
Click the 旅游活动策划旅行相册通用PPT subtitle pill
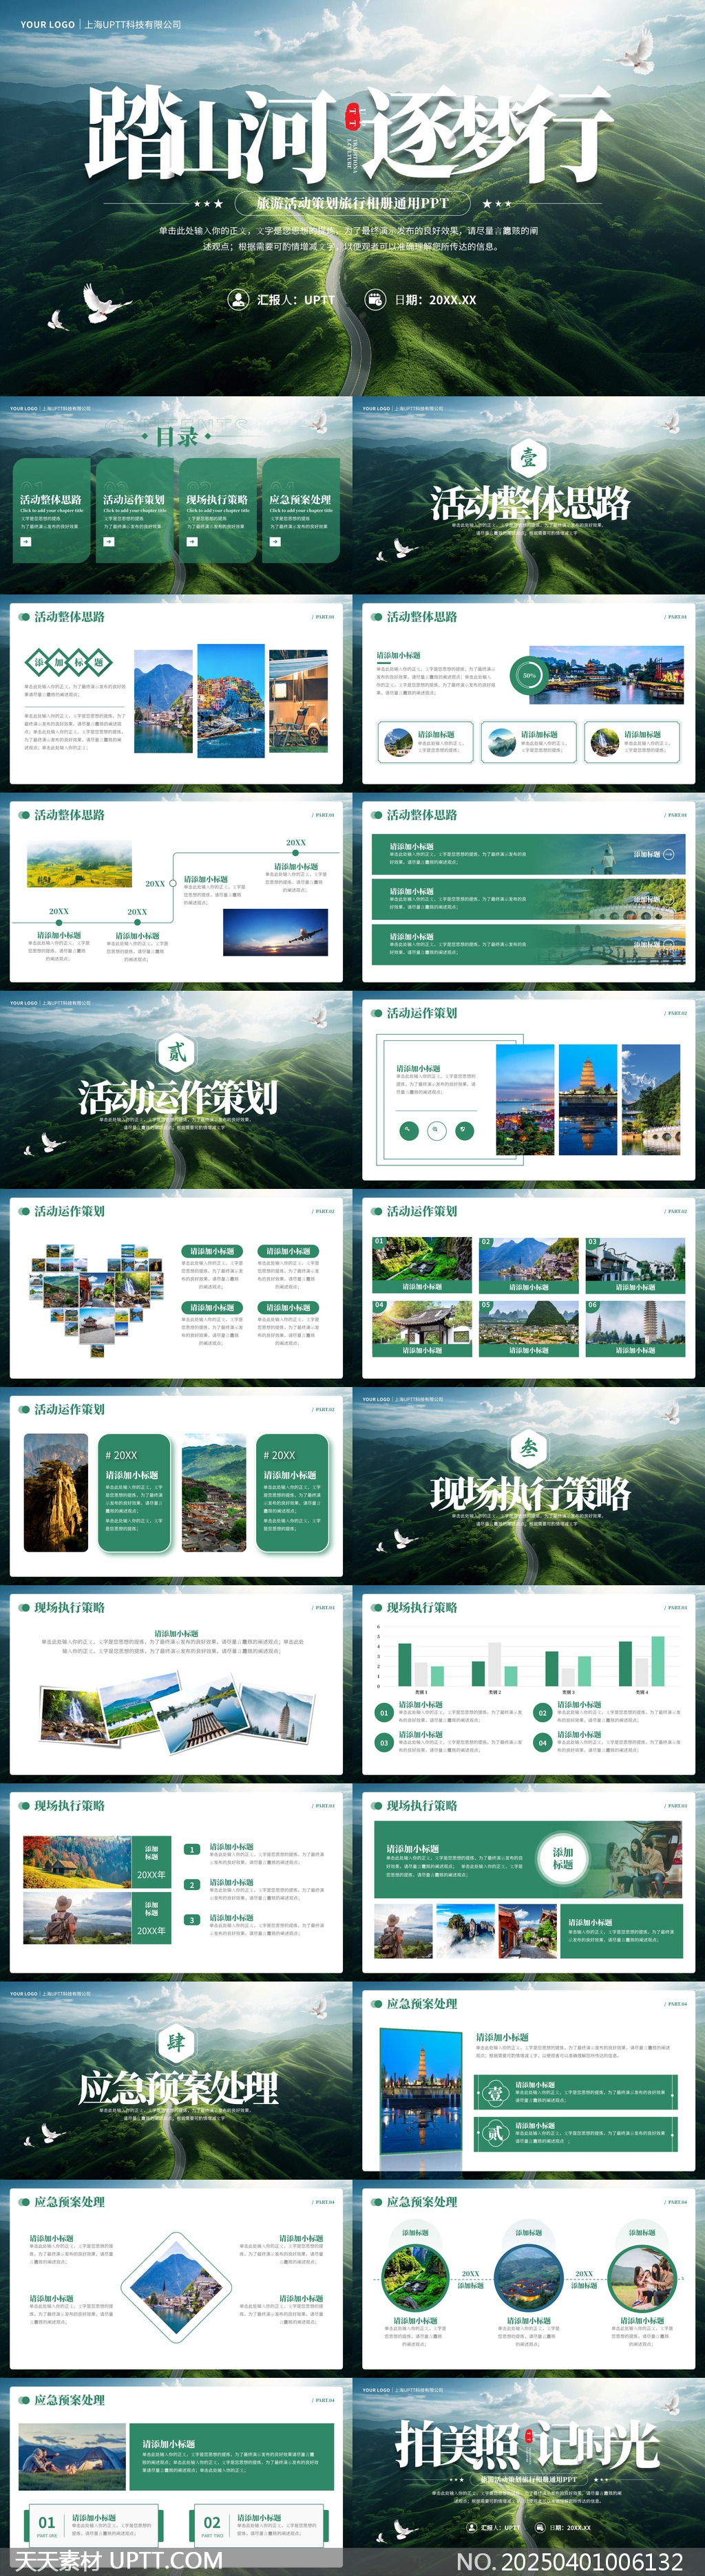click(352, 203)
